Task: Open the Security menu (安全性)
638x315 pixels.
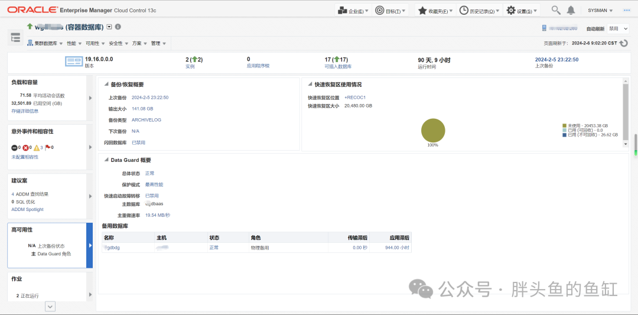Action: [118, 43]
